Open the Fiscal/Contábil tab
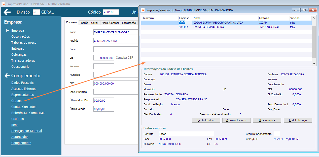Viewport: 319px width, 157px height. click(110, 23)
